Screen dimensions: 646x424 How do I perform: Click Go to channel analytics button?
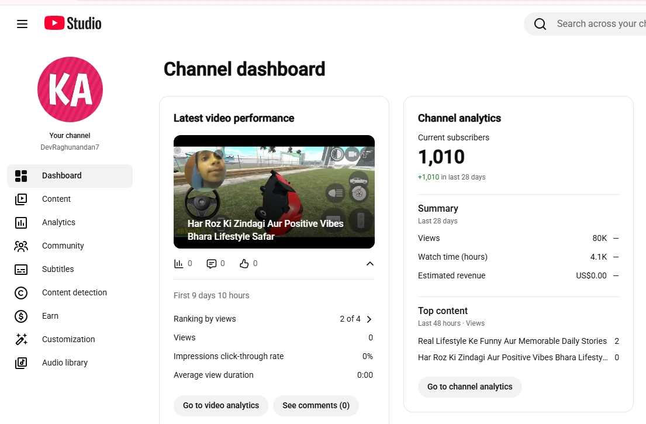click(469, 387)
